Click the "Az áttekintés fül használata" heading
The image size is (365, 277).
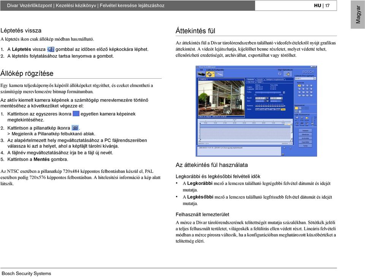pos(212,165)
